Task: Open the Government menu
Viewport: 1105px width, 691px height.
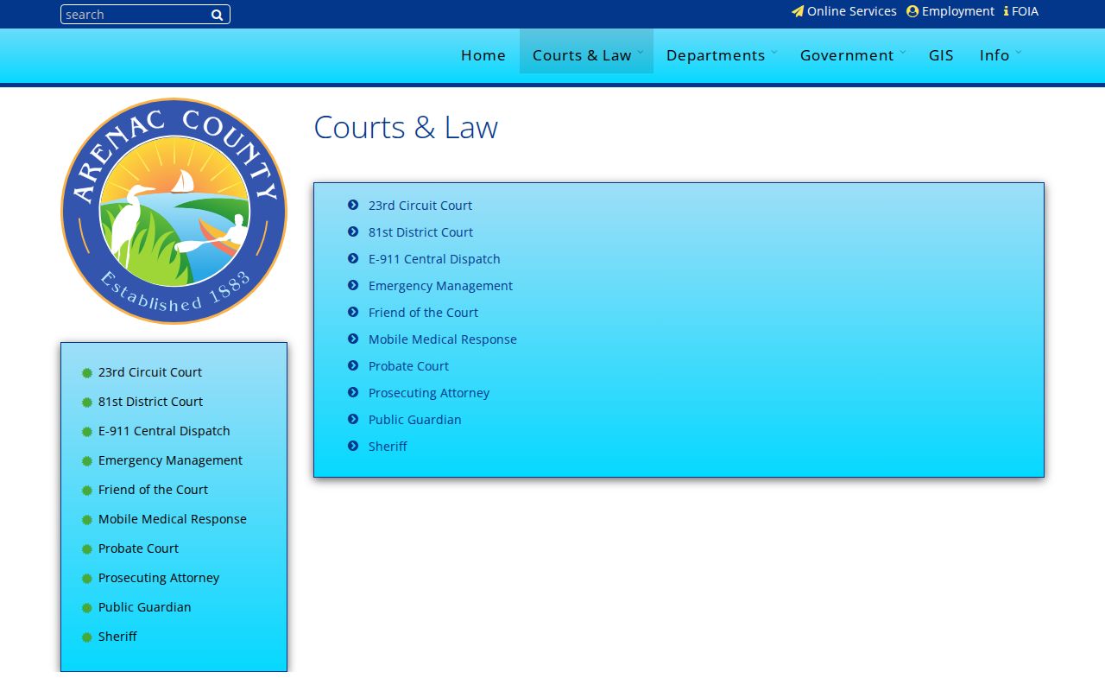Action: 847,55
